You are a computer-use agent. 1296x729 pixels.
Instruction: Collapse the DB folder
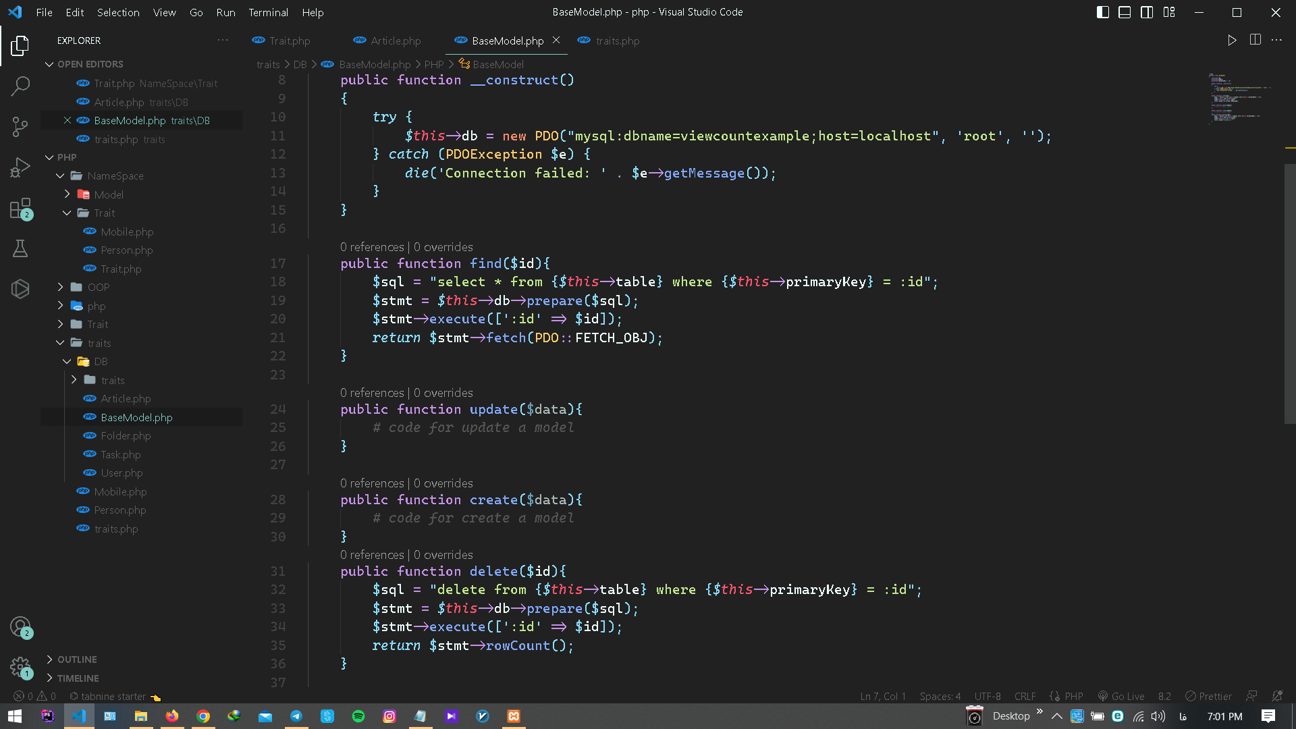click(x=100, y=362)
